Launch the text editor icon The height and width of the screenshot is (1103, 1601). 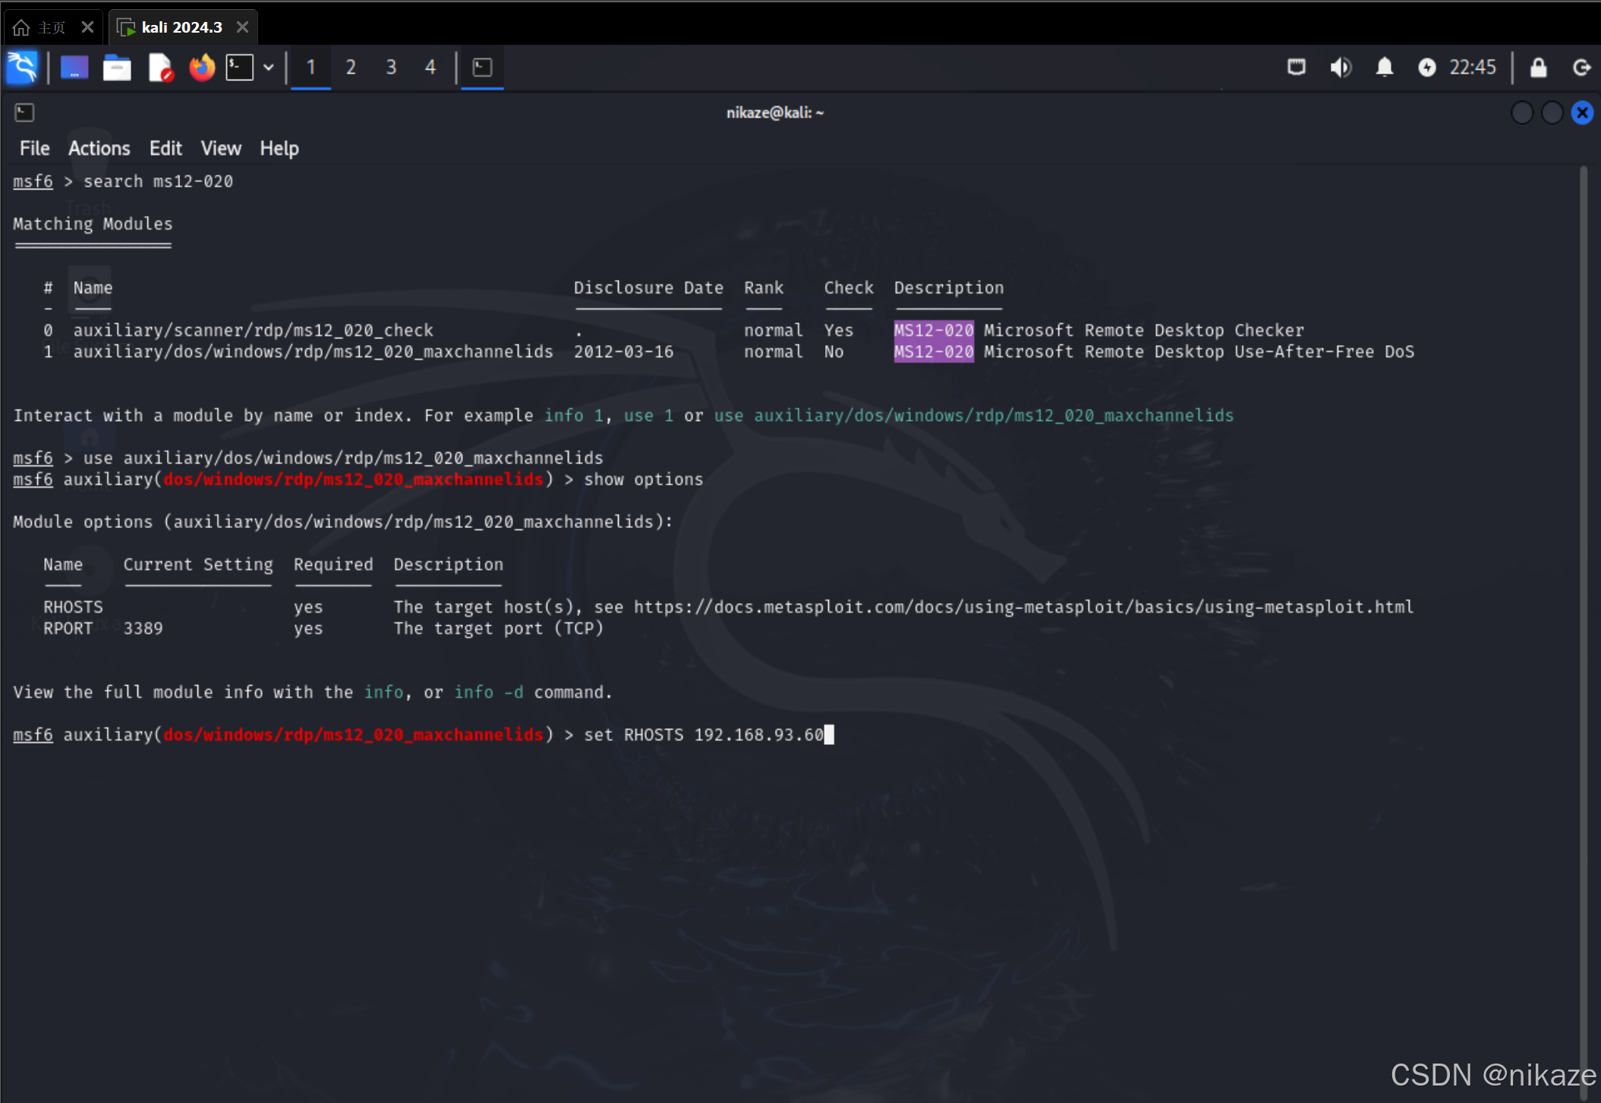(x=160, y=68)
